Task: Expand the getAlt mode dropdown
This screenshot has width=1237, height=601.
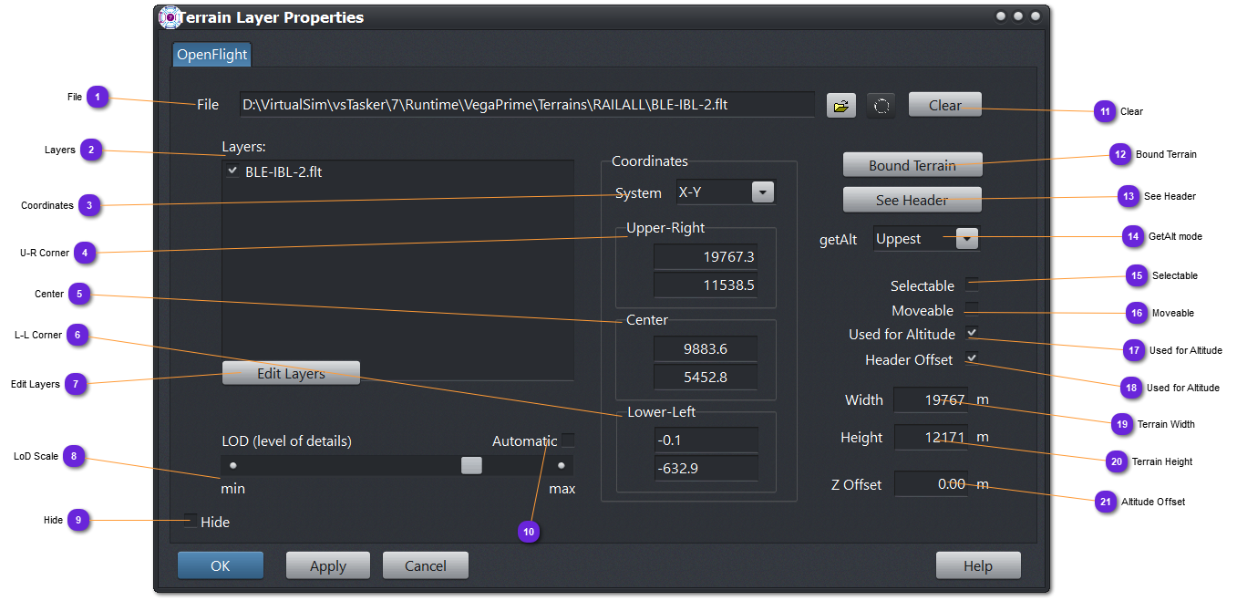Action: tap(967, 239)
